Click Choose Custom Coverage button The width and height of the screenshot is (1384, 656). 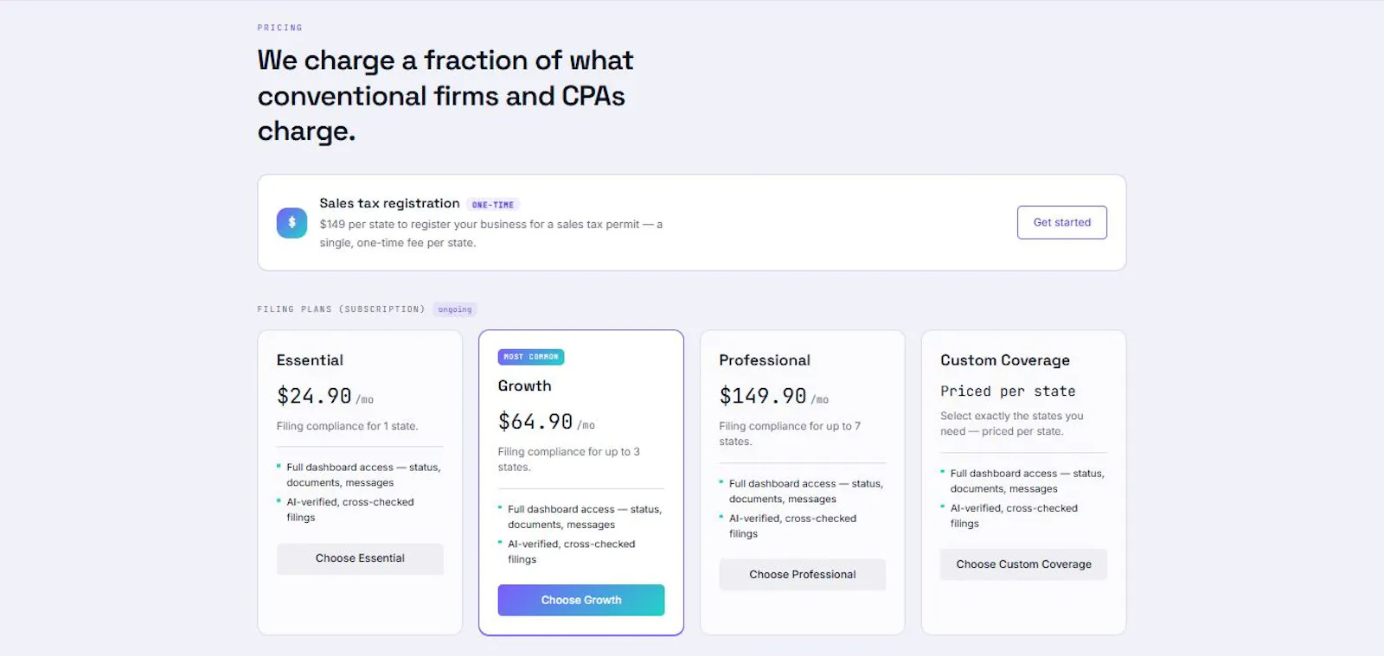pos(1024,564)
